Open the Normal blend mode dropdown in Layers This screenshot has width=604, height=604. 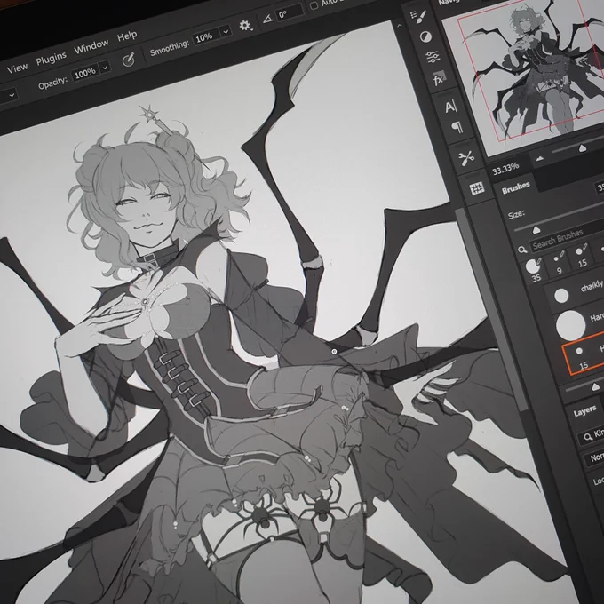[595, 457]
